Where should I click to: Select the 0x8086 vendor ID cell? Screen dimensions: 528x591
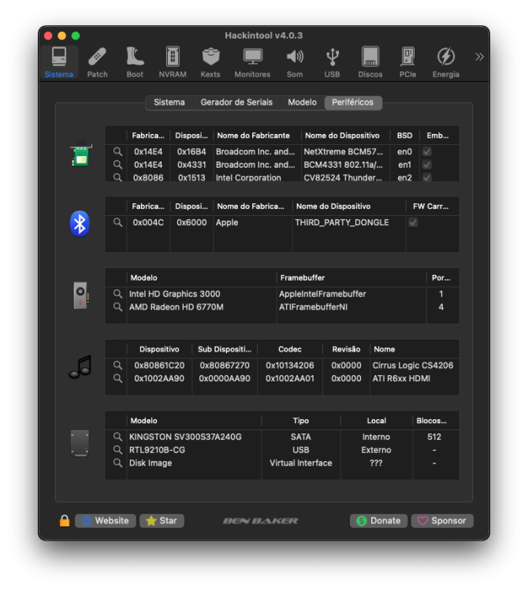click(148, 177)
